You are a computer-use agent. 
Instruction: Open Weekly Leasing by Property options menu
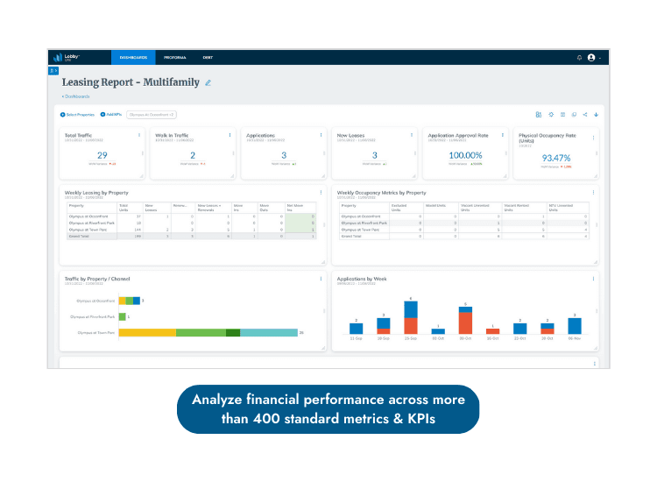tap(321, 193)
